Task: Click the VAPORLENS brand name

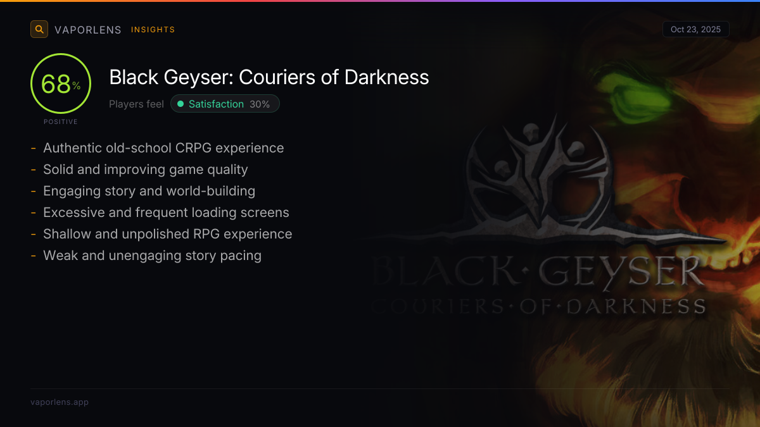Action: tap(88, 30)
